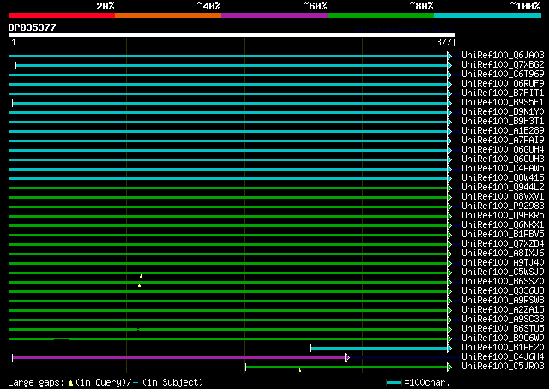The width and height of the screenshot is (549, 389).
Task: Select label UniRef100_Q9FKR5
Action: [x=503, y=215]
